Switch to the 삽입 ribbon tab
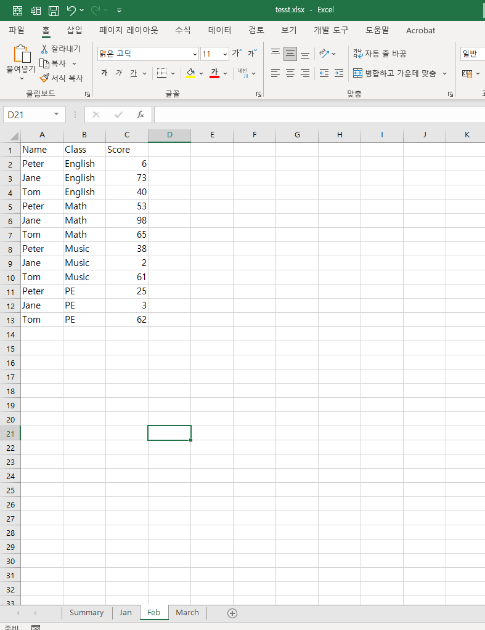Image resolution: width=485 pixels, height=630 pixels. 75,31
